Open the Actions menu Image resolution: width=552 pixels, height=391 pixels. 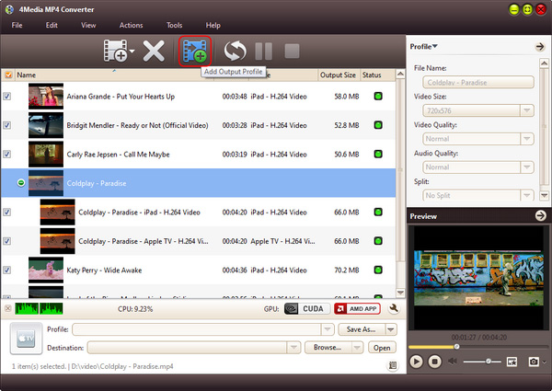tap(131, 26)
